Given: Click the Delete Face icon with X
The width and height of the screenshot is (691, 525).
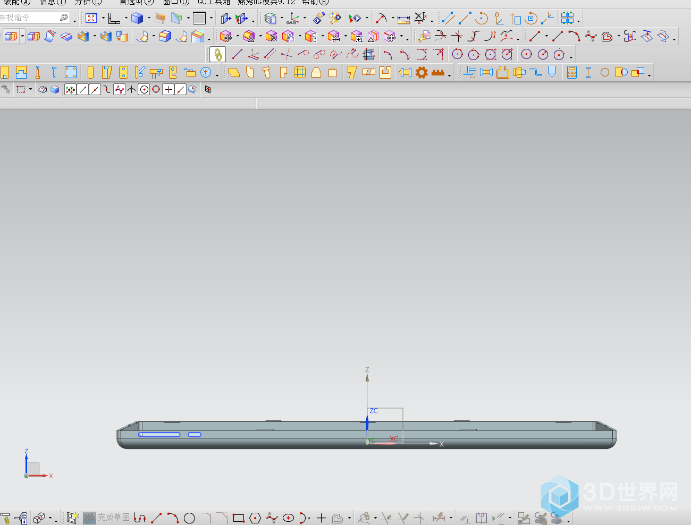Looking at the screenshot, I should click(x=272, y=36).
